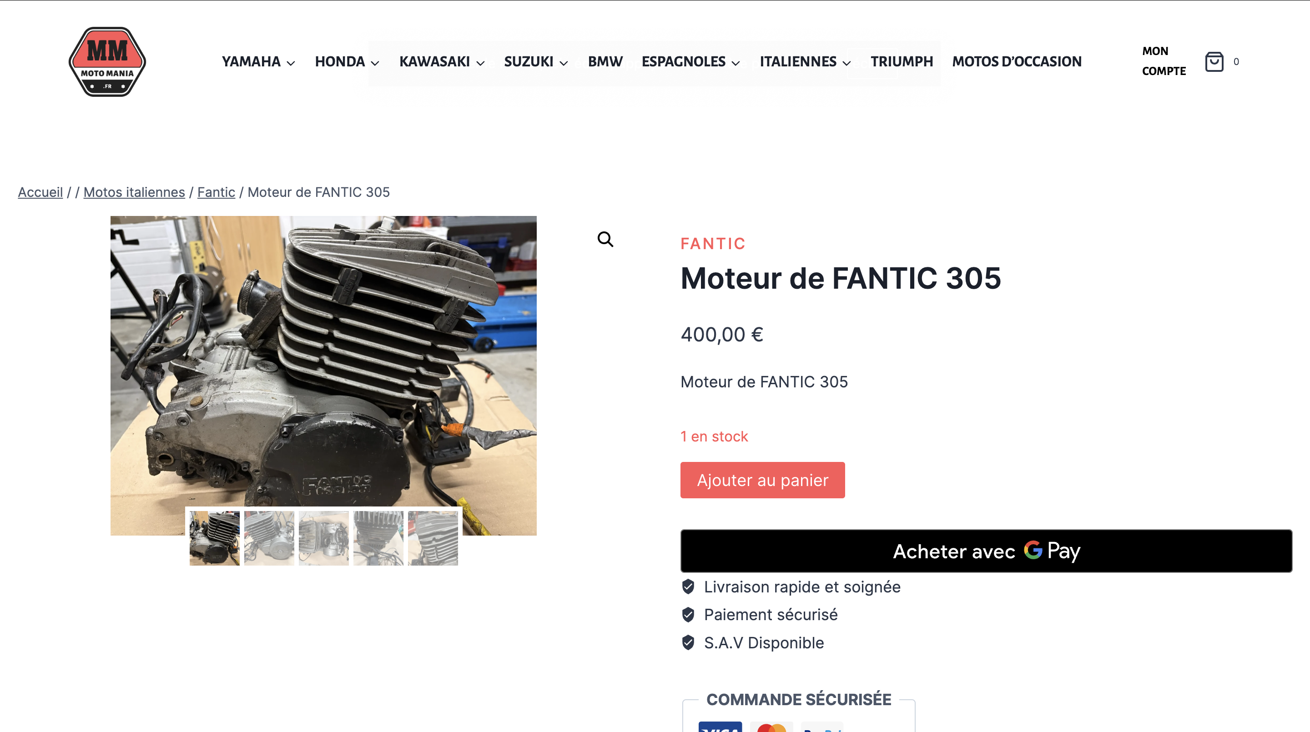Follow the Motos italiennes breadcrumb link
1310x732 pixels.
[x=134, y=192]
